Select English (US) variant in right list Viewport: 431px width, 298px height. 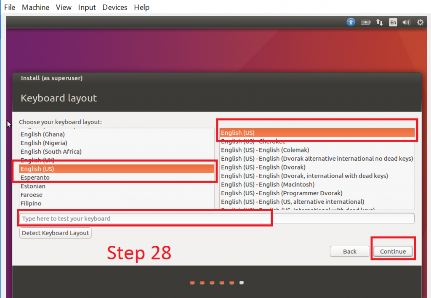click(x=317, y=133)
